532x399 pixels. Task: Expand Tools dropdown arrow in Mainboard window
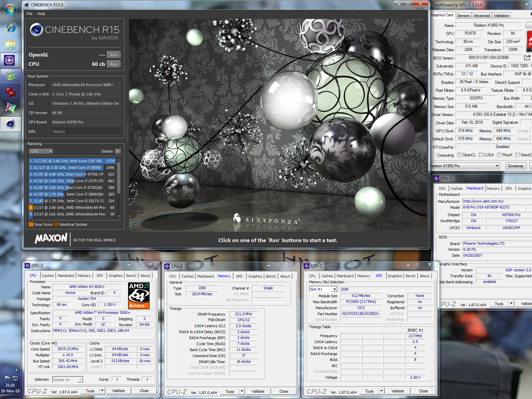511,304
